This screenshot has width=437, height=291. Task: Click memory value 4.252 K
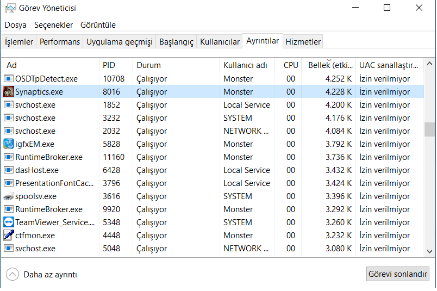[339, 79]
